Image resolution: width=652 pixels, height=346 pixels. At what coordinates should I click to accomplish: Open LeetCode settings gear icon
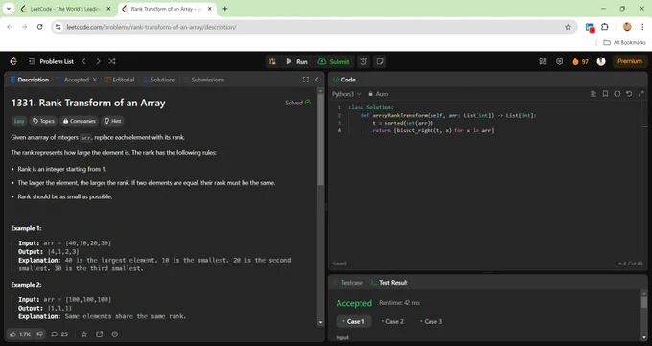559,61
